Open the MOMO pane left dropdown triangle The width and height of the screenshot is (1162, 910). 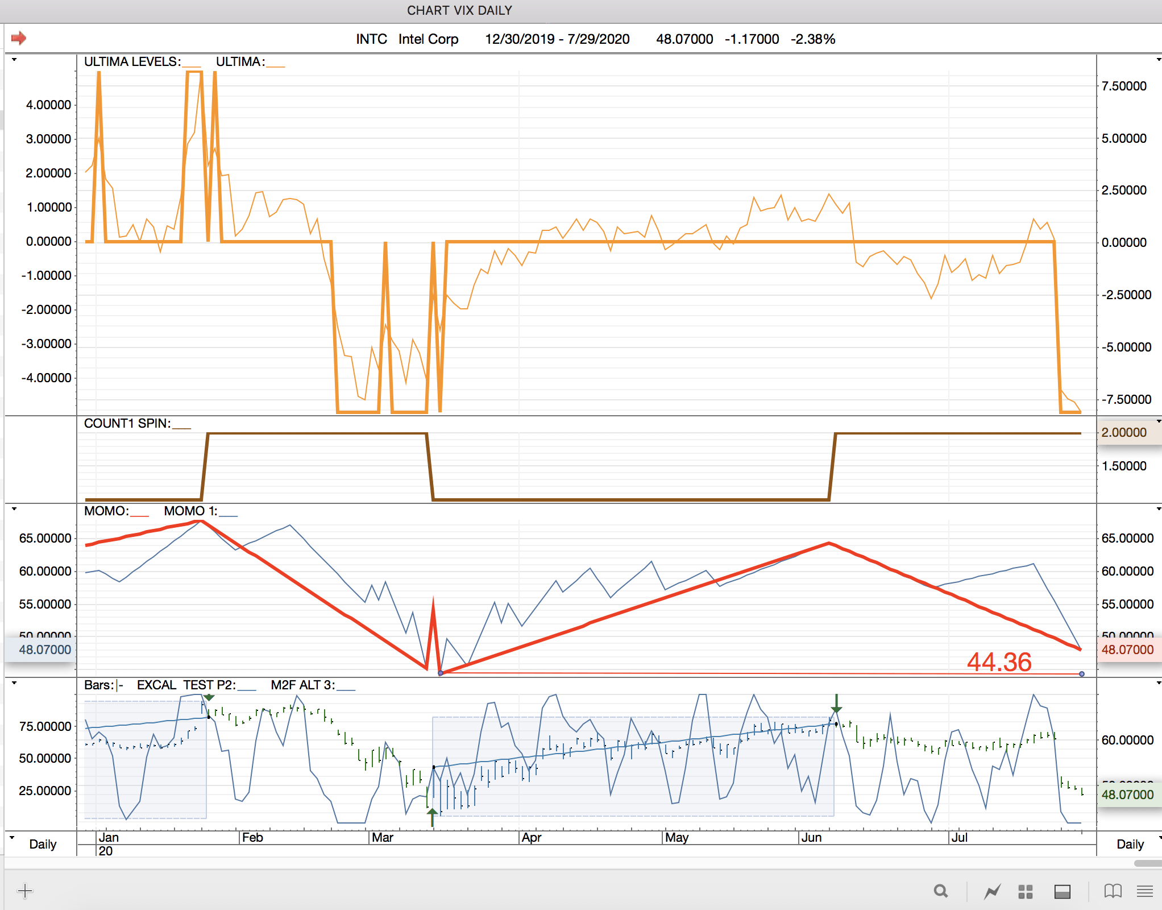point(14,509)
